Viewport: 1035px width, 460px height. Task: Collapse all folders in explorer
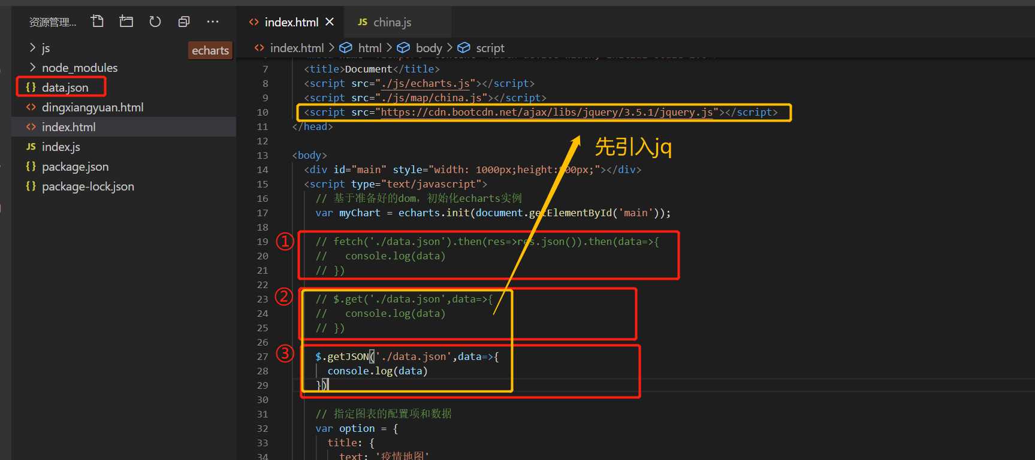[x=184, y=22]
